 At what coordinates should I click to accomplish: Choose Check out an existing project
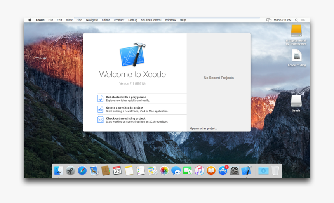pyautogui.click(x=142, y=120)
